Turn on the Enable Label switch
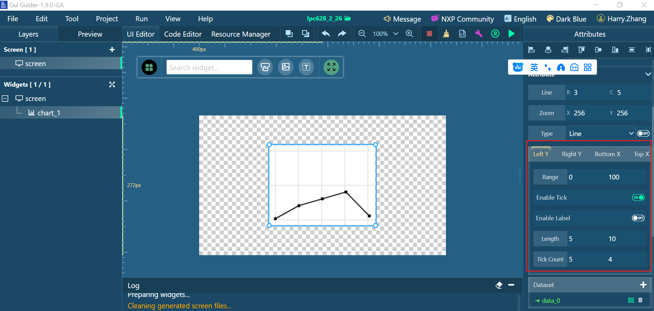Image resolution: width=654 pixels, height=311 pixels. (x=638, y=218)
